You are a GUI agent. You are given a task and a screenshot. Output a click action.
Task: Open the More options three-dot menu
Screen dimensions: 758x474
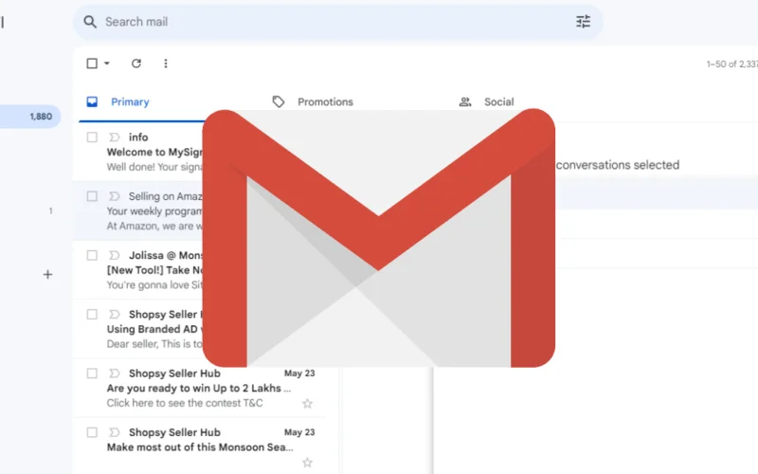166,64
